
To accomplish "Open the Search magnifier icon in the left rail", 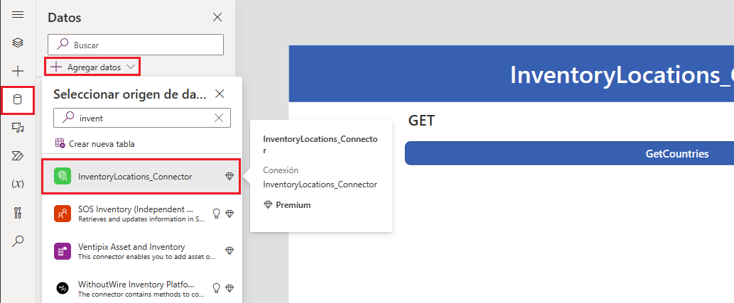I will 18,241.
